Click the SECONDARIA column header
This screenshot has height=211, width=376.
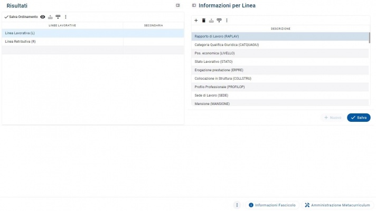click(x=154, y=25)
